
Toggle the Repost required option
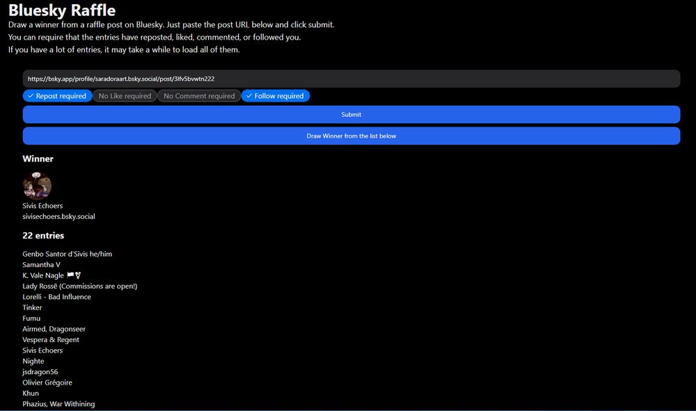coord(57,96)
